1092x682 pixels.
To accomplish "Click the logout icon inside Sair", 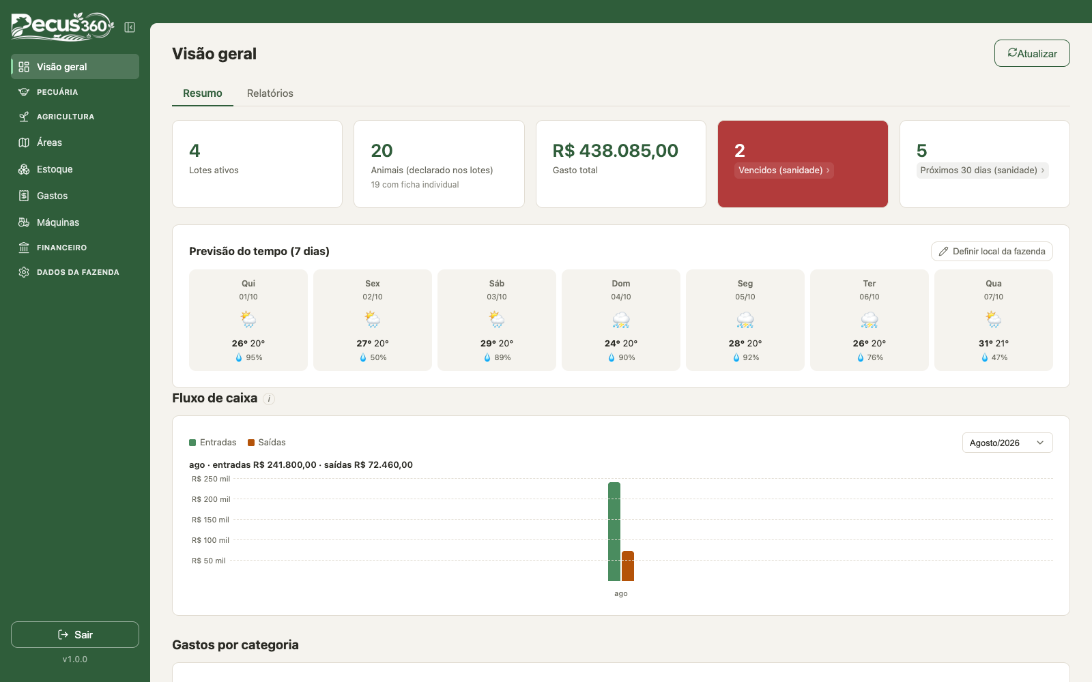I will (x=63, y=635).
